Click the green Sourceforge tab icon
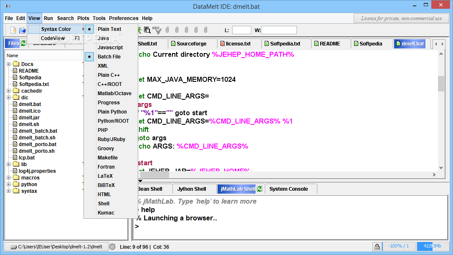This screenshot has height=255, width=453. (173, 43)
